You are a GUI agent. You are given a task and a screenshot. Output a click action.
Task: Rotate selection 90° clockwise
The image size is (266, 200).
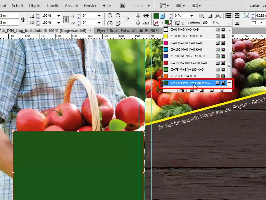click(110, 16)
